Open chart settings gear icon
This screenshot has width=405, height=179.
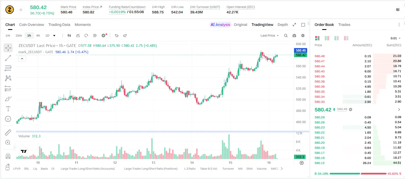[303, 36]
